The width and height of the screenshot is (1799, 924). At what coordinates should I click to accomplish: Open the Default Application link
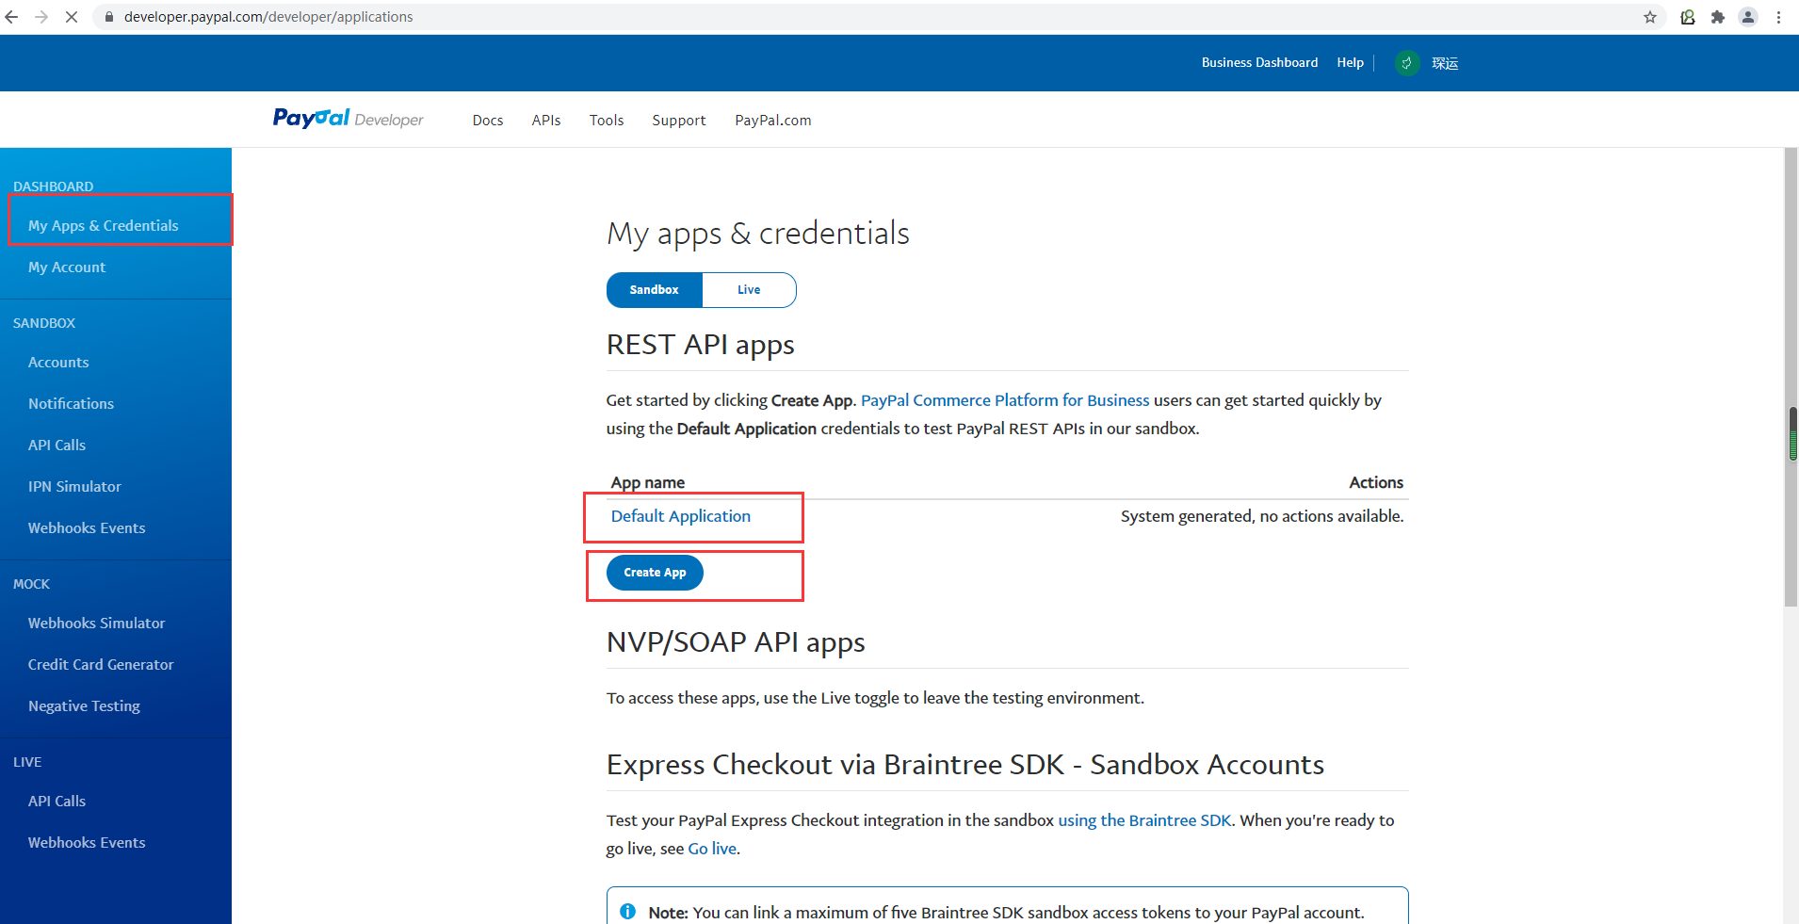tap(681, 516)
